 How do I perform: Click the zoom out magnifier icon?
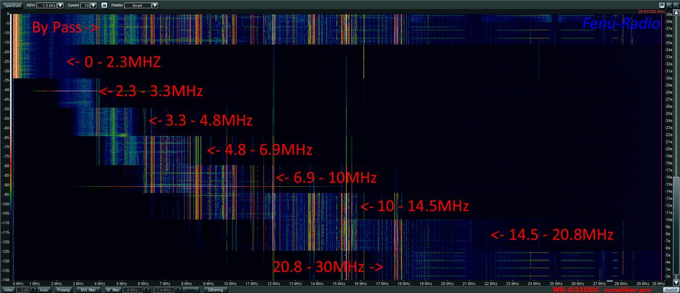675,5
